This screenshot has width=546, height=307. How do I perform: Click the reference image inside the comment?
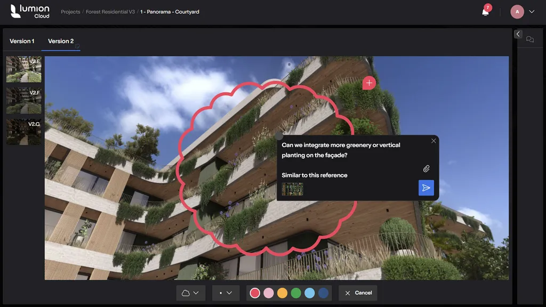point(292,188)
